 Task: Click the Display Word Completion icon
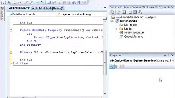(20, 2)
